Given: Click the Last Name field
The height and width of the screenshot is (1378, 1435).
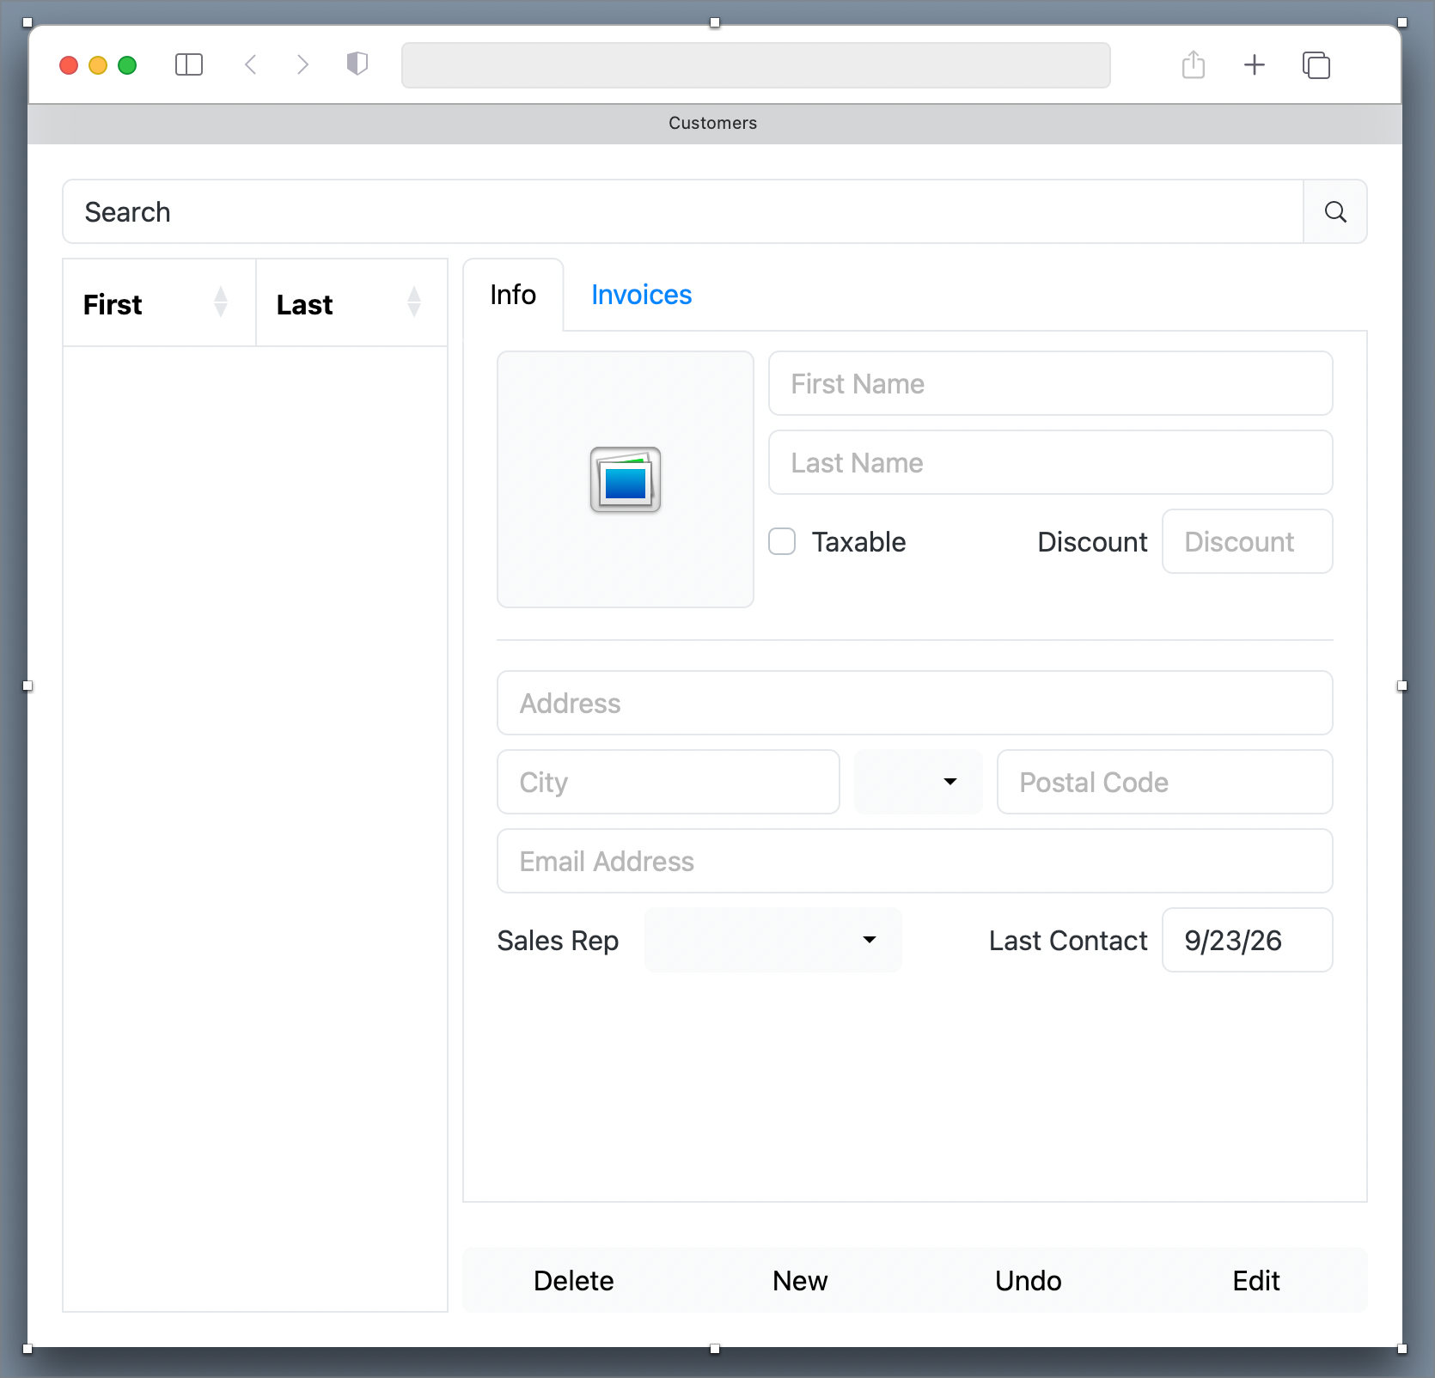Looking at the screenshot, I should tap(1051, 462).
